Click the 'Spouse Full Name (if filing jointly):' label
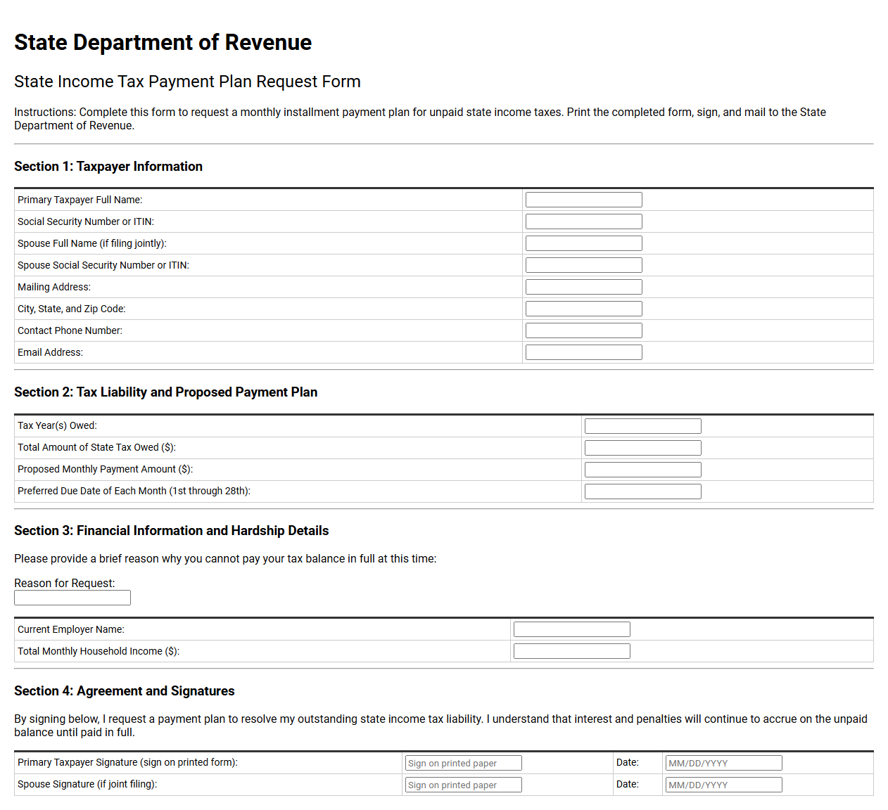 (92, 243)
